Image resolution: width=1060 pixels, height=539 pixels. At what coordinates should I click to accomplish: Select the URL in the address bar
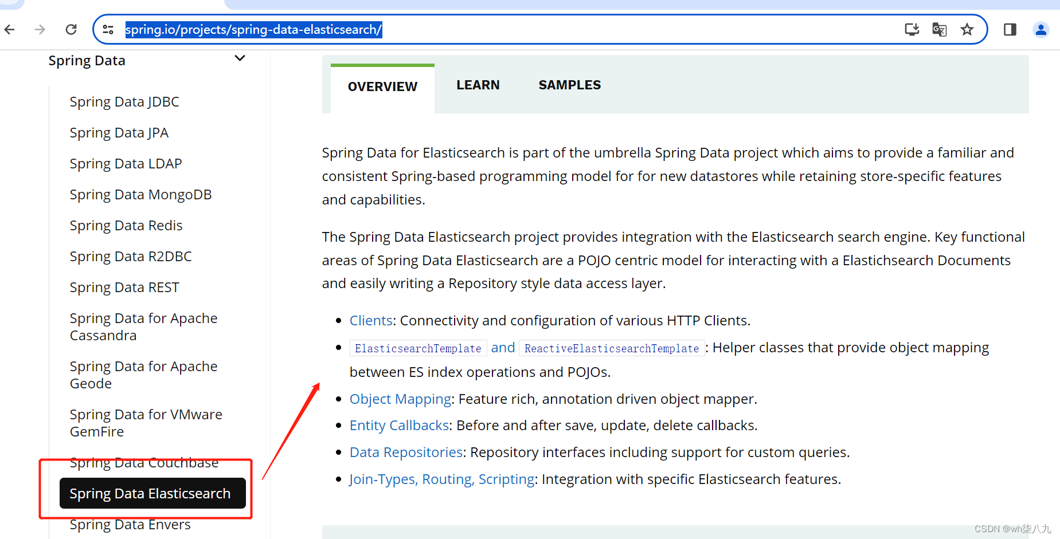pyautogui.click(x=253, y=29)
